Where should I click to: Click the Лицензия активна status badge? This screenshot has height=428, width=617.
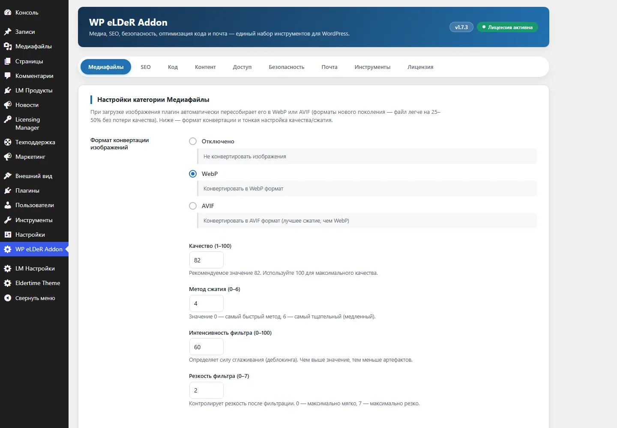(507, 27)
